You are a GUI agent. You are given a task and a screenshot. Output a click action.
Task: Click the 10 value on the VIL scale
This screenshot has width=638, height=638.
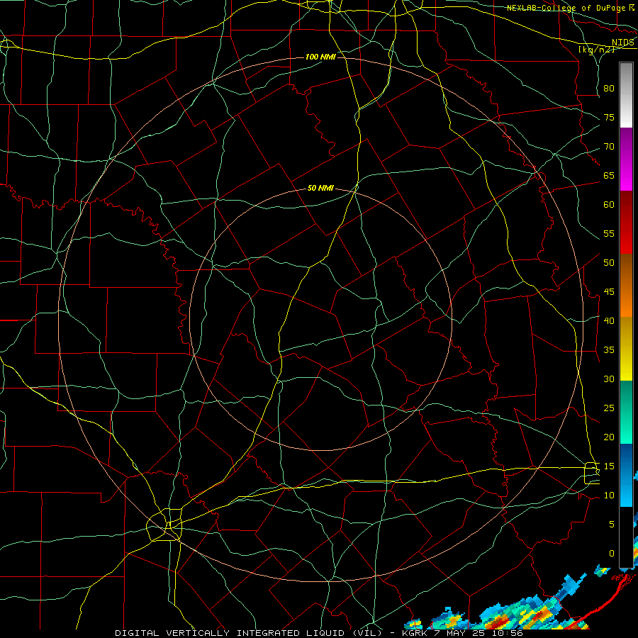click(x=609, y=496)
